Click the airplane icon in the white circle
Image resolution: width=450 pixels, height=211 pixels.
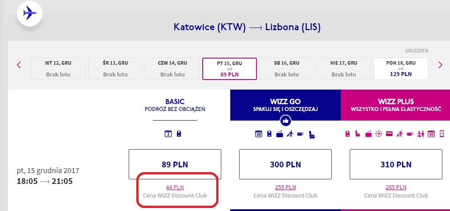point(30,13)
